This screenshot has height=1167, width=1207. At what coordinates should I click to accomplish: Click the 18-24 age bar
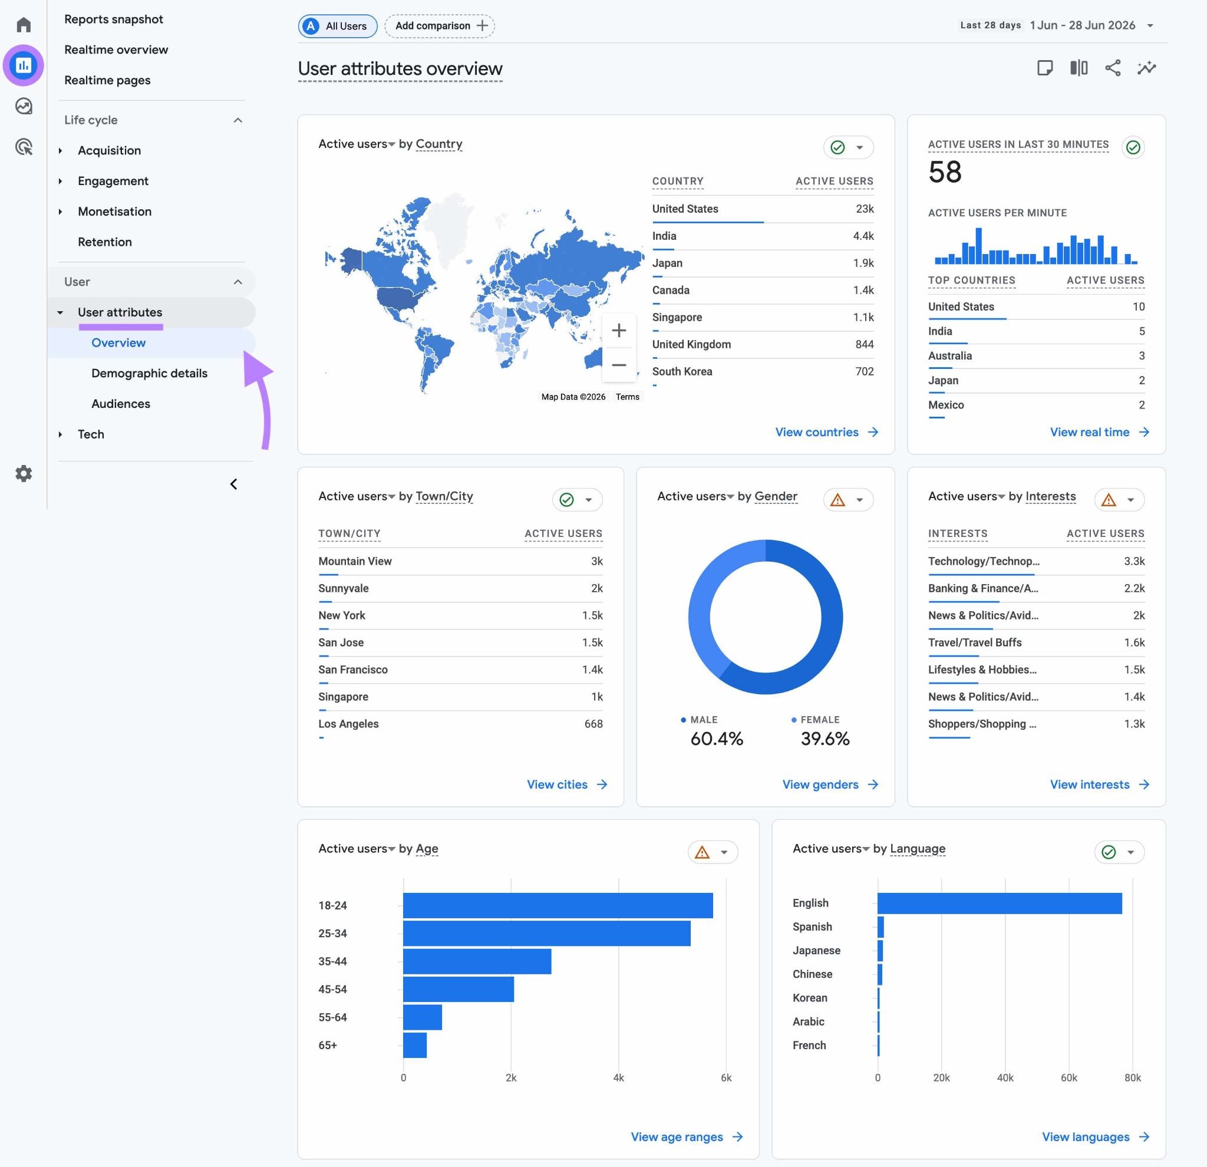[x=558, y=905]
